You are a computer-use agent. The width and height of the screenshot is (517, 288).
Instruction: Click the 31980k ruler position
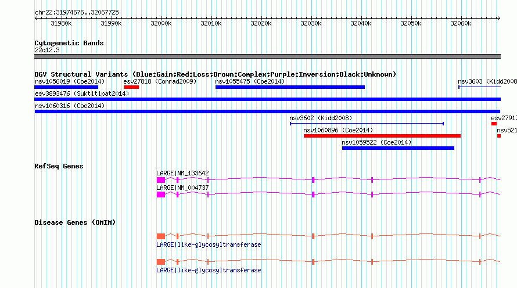coord(61,23)
